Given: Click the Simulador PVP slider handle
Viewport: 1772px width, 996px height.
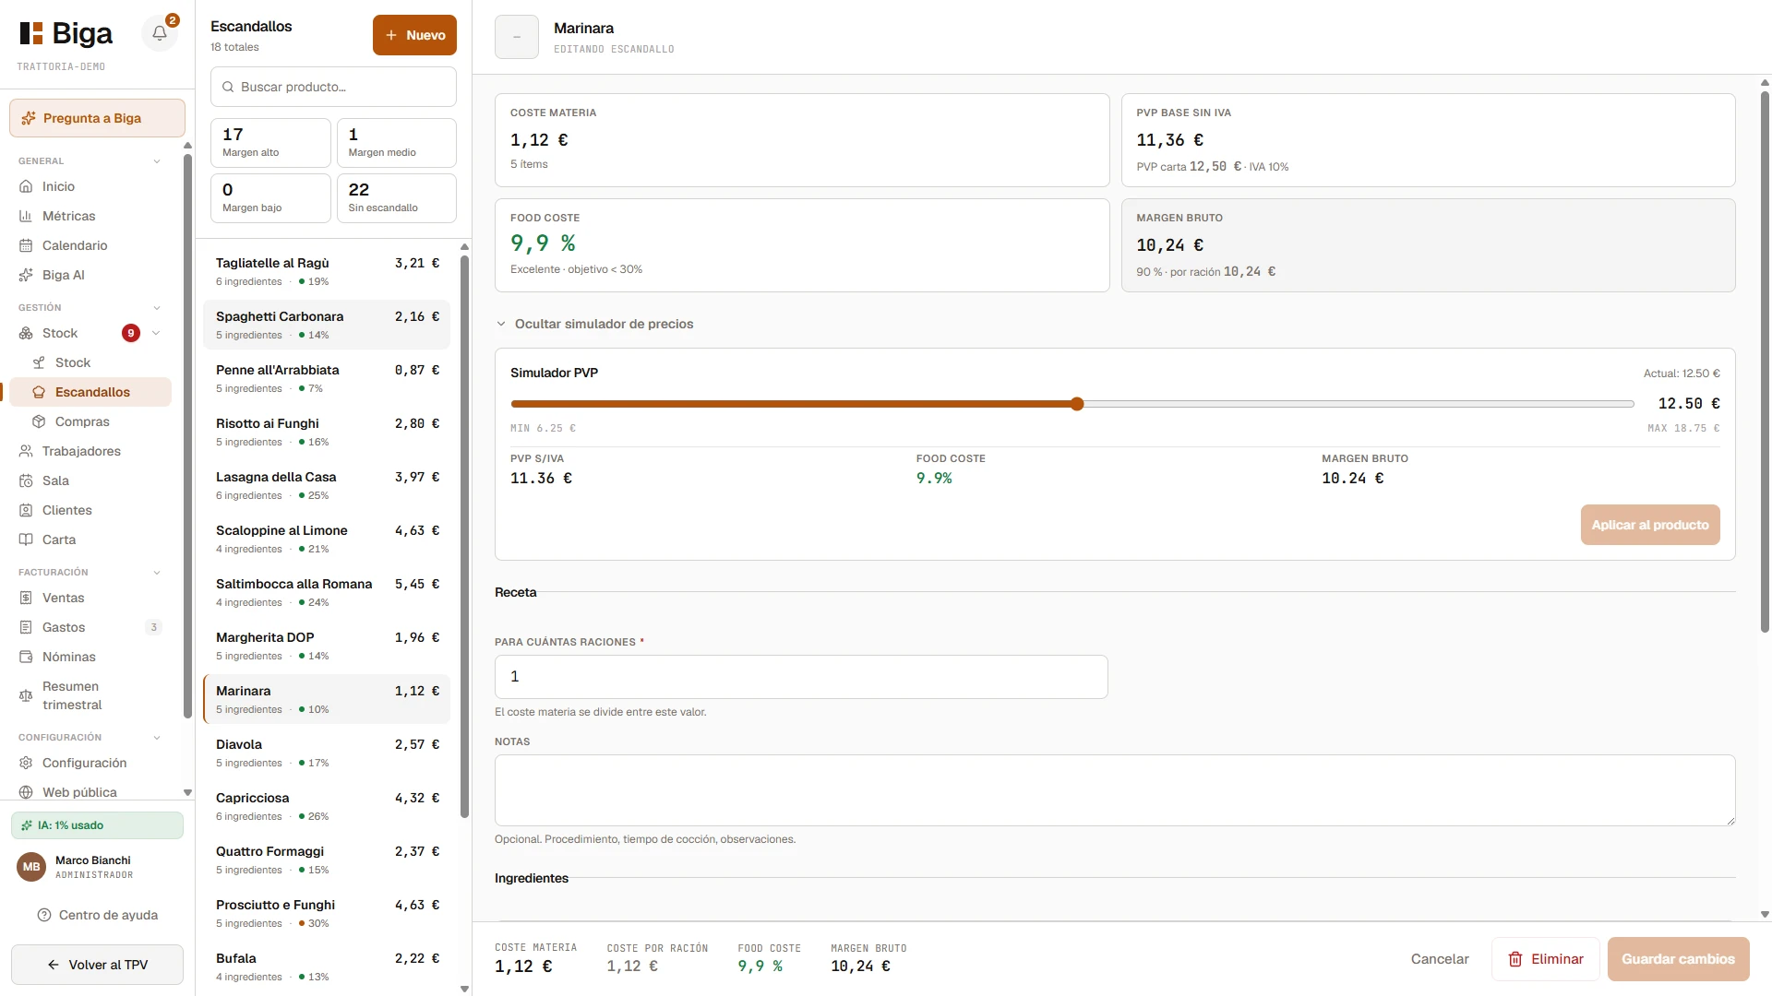Looking at the screenshot, I should pyautogui.click(x=1077, y=404).
